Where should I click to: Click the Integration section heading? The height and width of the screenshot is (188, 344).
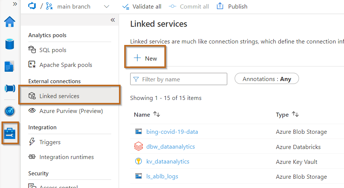click(x=42, y=127)
